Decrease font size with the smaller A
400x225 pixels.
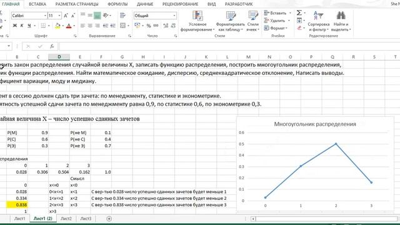[x=73, y=16]
